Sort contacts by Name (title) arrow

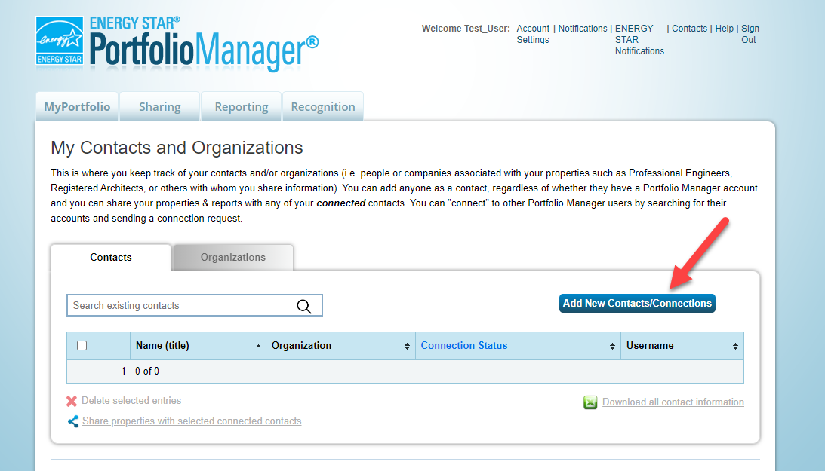(x=258, y=346)
